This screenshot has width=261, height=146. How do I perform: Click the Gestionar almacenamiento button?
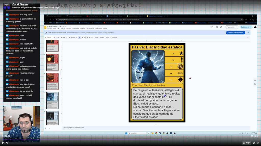tap(235, 33)
